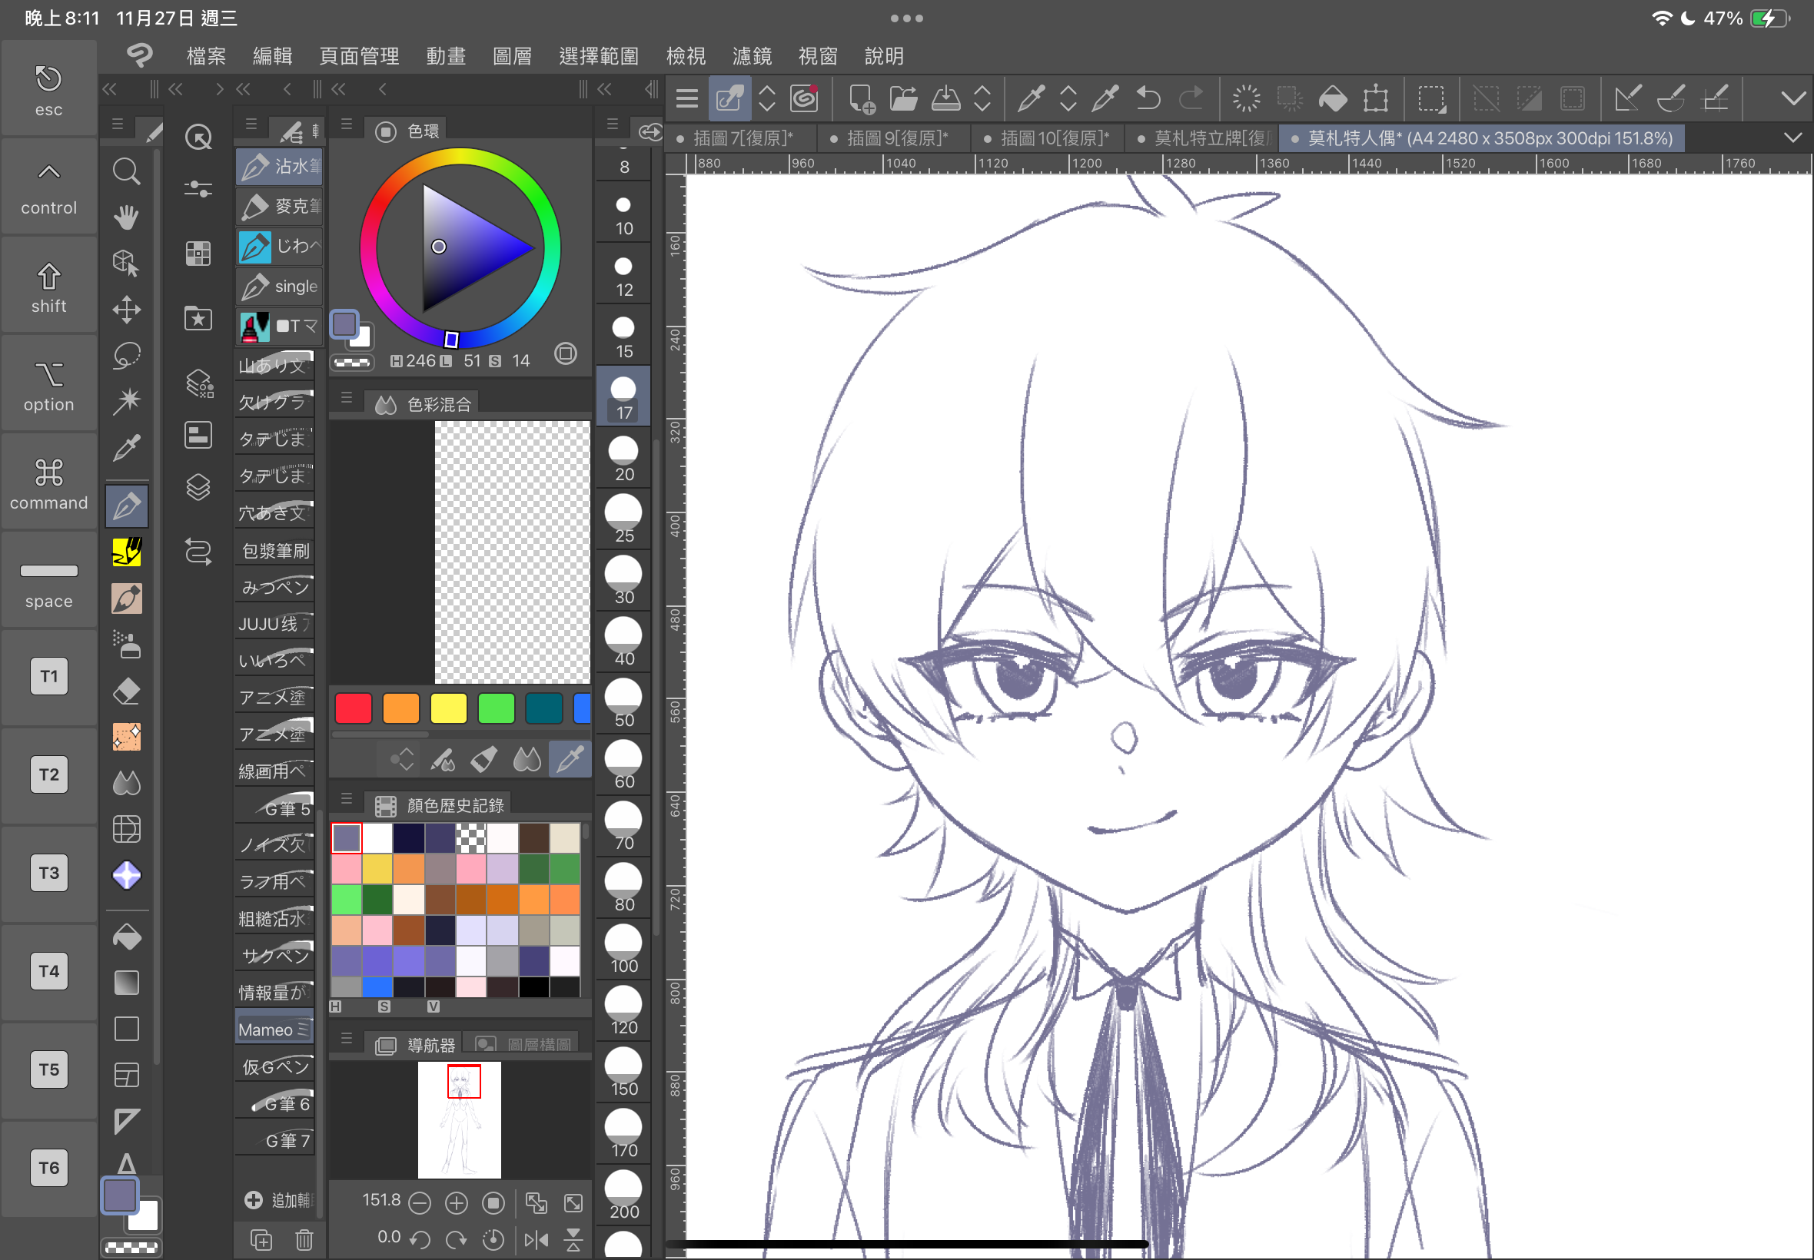Viewport: 1814px width, 1260px height.
Task: Open the 圖層 menu
Action: point(513,56)
